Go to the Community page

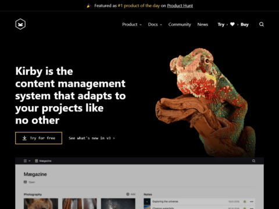[180, 24]
